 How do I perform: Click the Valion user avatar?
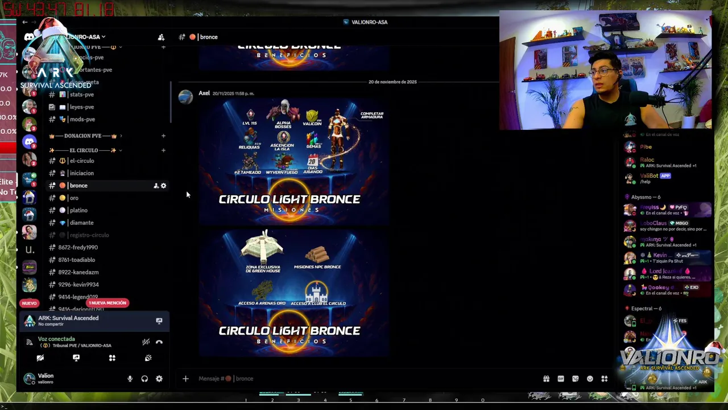click(x=28, y=379)
